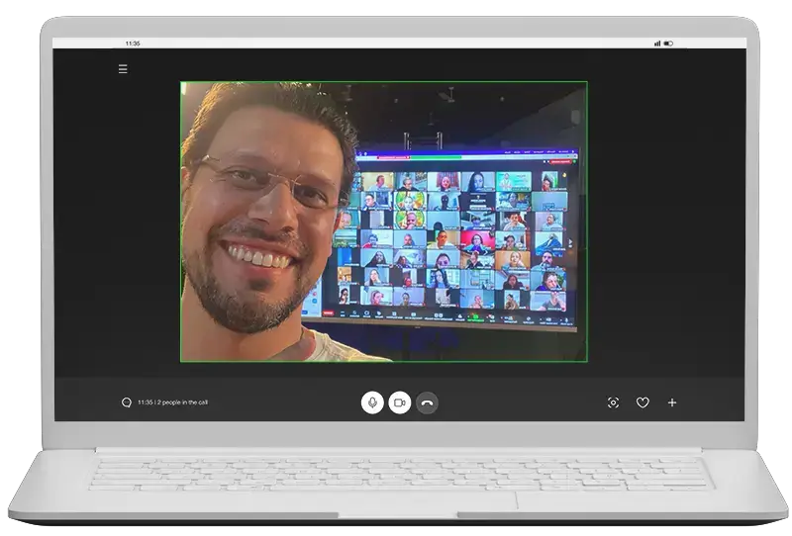
Task: Open the hamburger menu
Action: (x=123, y=69)
